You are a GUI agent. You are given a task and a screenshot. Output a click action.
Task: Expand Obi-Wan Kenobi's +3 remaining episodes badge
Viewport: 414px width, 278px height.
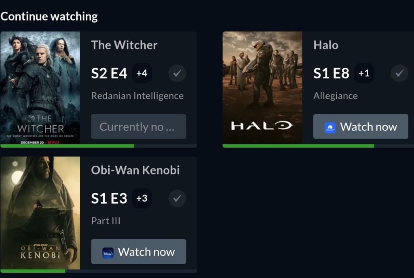pyautogui.click(x=142, y=199)
